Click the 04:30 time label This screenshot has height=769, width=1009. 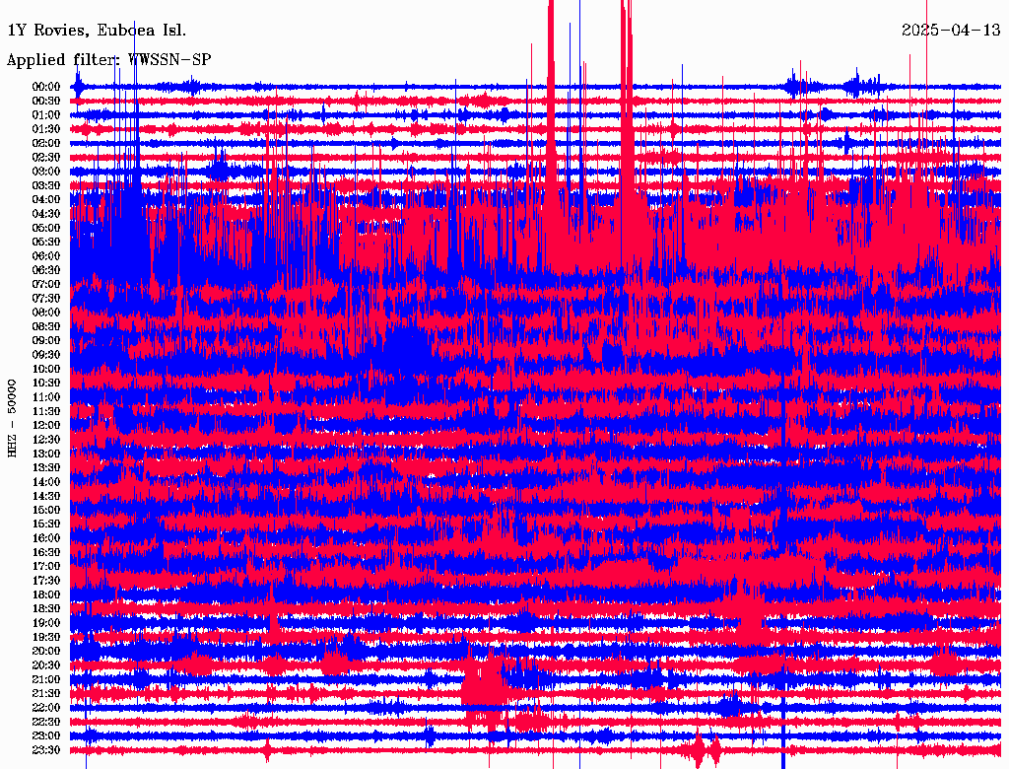click(46, 213)
